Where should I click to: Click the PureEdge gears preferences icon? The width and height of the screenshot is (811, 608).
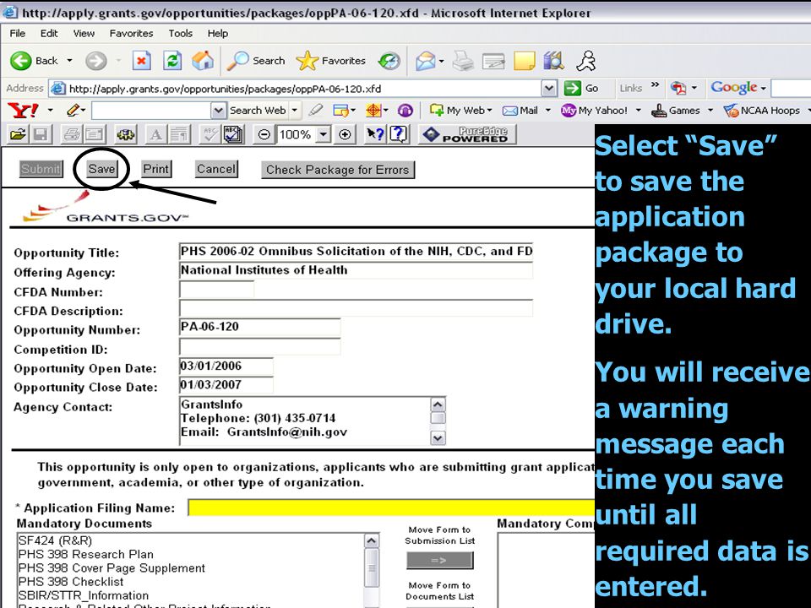[x=125, y=135]
